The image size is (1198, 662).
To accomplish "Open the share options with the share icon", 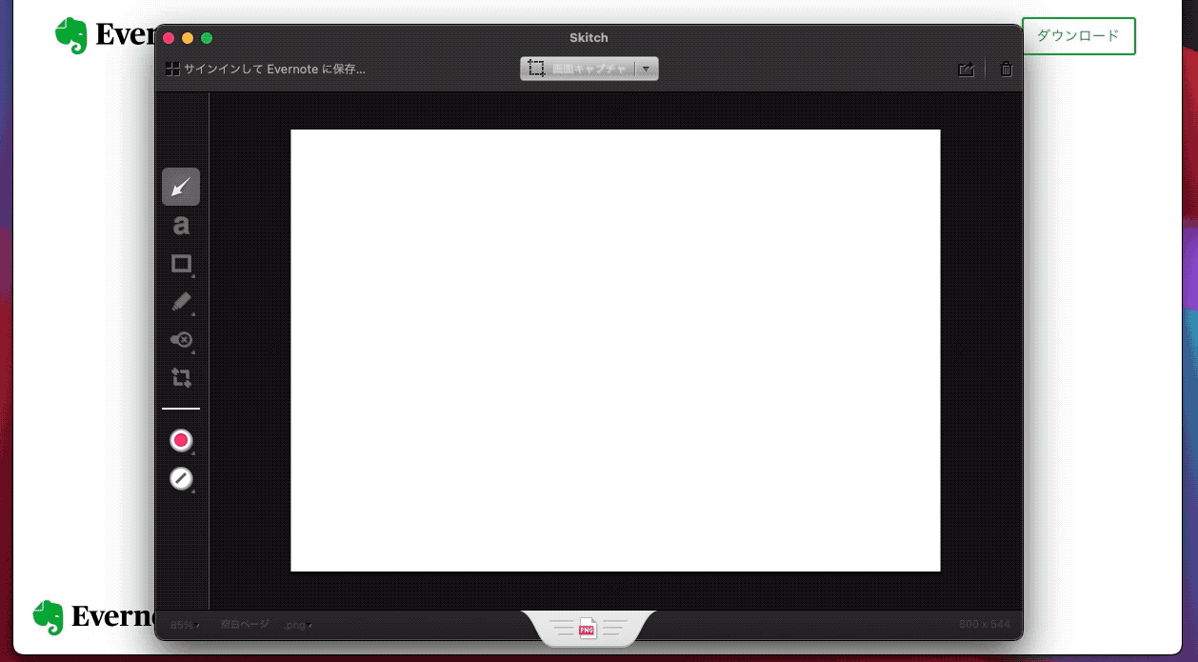I will tap(966, 69).
